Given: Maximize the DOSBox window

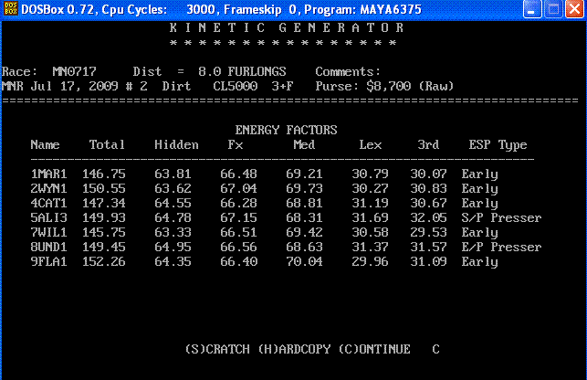Looking at the screenshot, I should tap(553, 9).
